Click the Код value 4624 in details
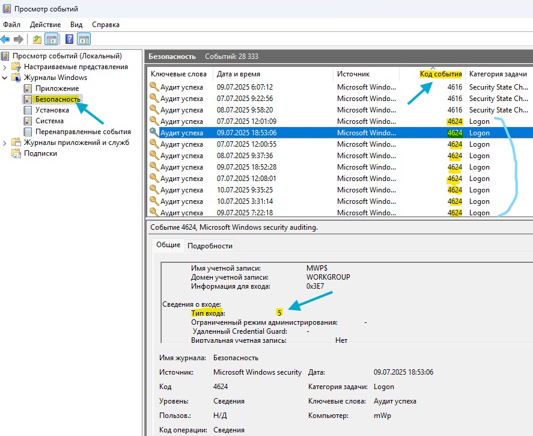 (x=221, y=386)
